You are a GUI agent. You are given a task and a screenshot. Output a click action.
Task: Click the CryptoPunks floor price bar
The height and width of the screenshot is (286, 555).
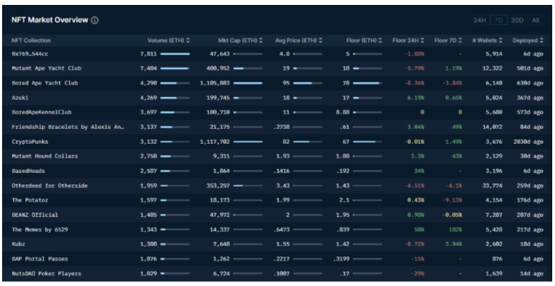[368, 142]
